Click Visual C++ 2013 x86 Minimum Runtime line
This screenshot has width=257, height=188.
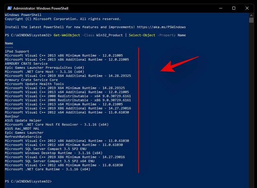pos(64,55)
